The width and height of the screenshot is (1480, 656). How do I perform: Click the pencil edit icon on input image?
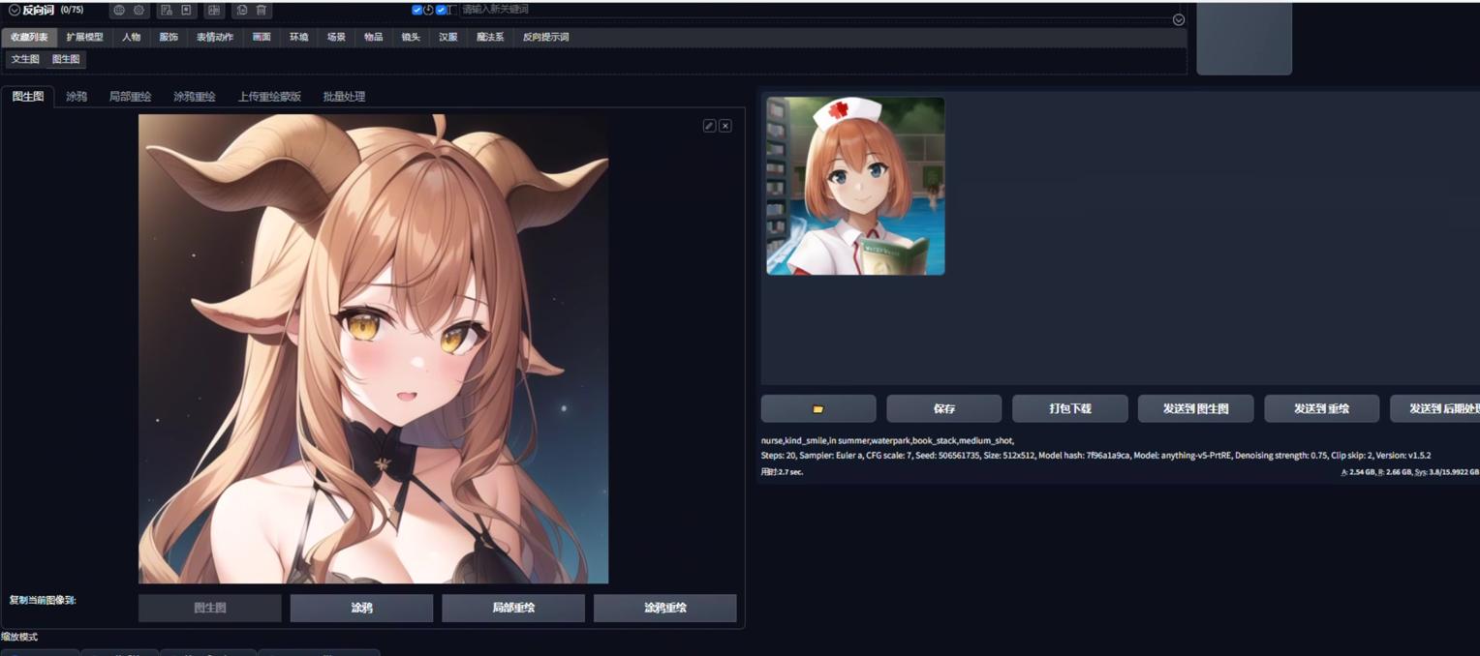coord(709,126)
